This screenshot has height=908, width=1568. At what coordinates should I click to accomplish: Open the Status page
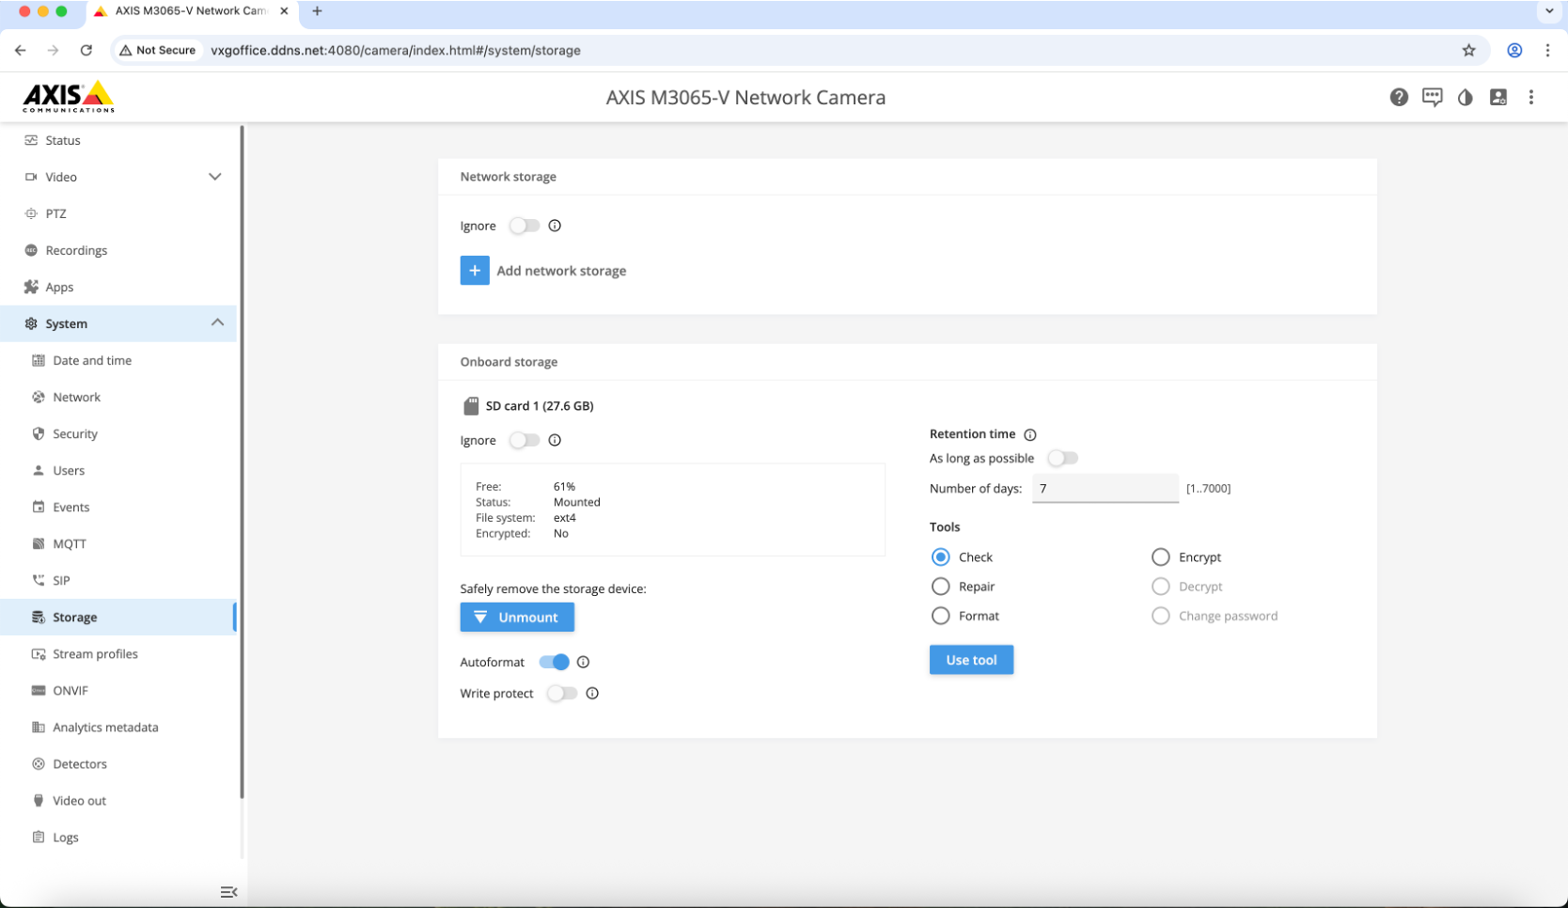click(x=118, y=140)
